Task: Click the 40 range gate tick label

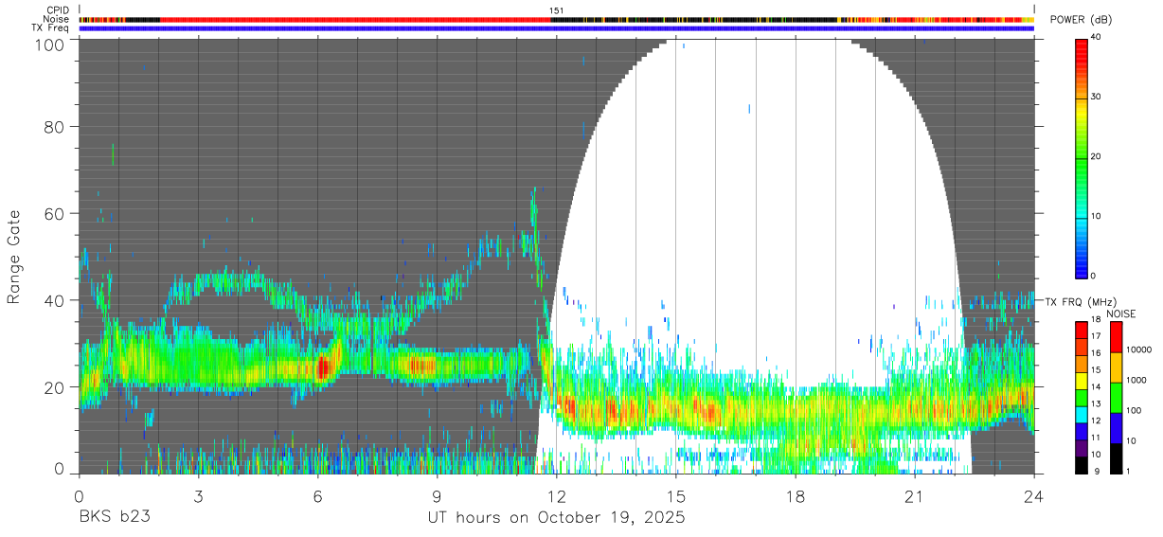Action: click(55, 300)
